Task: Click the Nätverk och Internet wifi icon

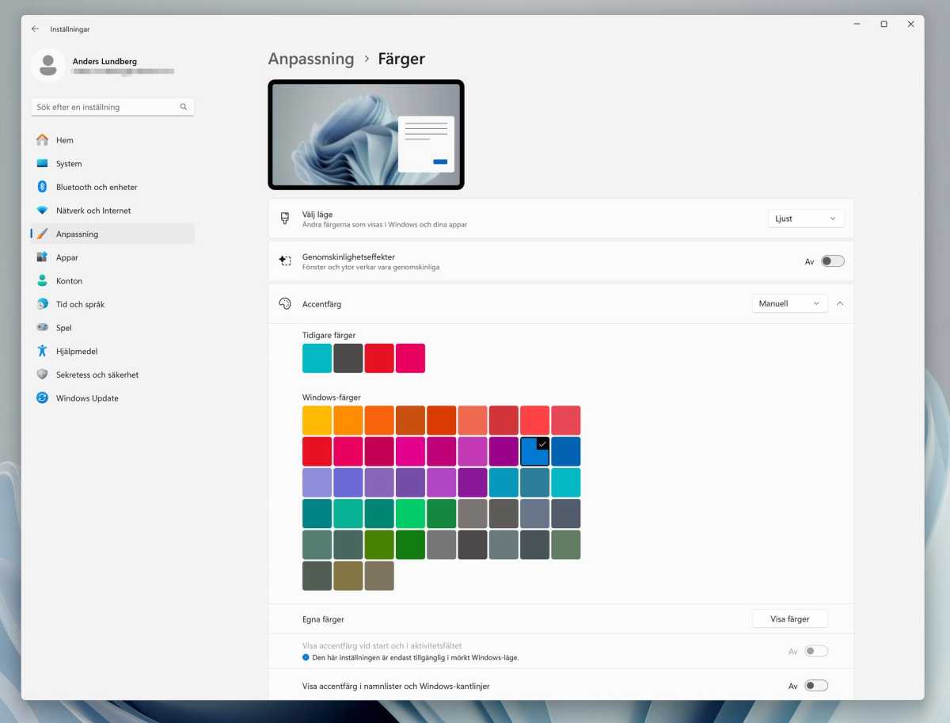Action: [x=42, y=211]
